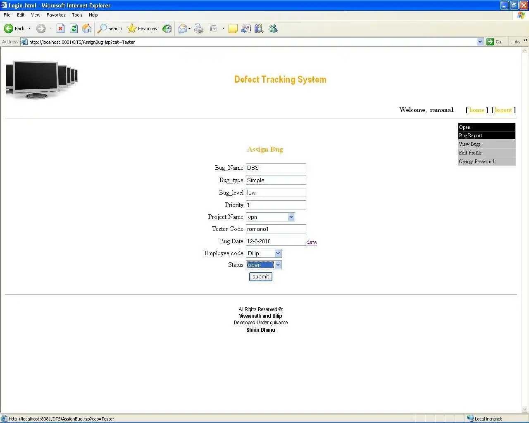The width and height of the screenshot is (529, 423).
Task: Click the Forward arrow button
Action: tap(41, 29)
